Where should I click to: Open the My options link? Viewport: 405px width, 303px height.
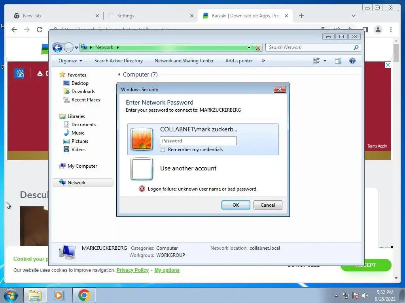(x=167, y=270)
